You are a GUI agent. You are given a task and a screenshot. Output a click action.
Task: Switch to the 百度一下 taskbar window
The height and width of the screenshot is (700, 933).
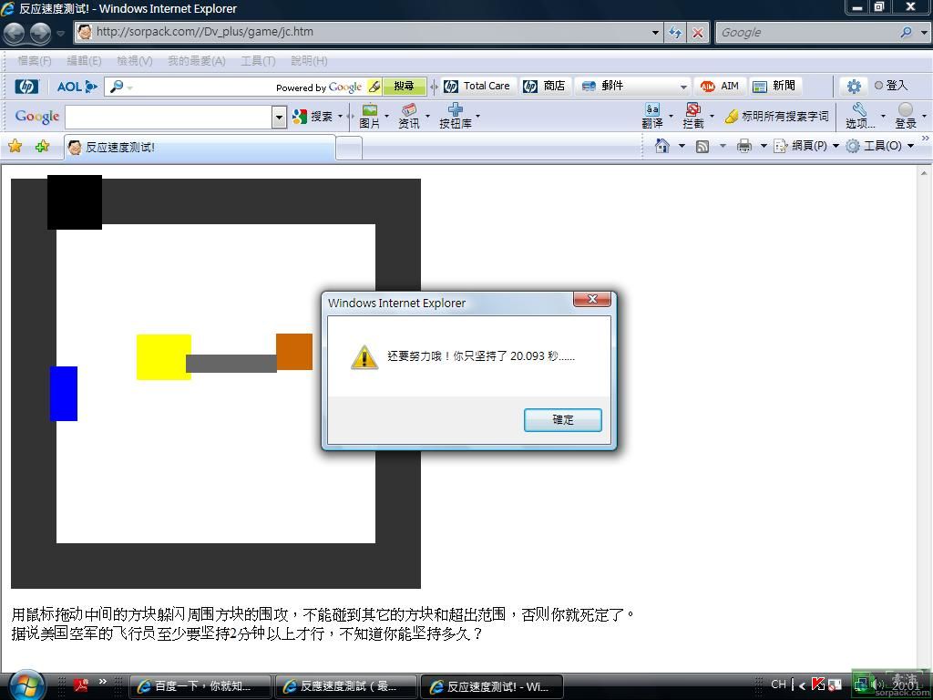coord(200,686)
